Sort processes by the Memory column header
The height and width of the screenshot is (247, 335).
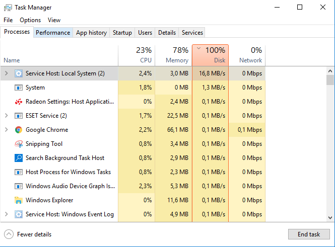tap(173, 55)
